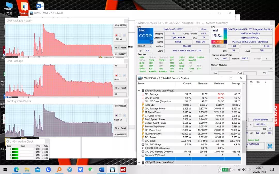Click Reset on the Total System Power graph

coord(123,128)
